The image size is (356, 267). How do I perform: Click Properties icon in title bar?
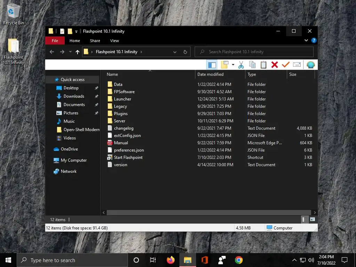click(x=62, y=31)
